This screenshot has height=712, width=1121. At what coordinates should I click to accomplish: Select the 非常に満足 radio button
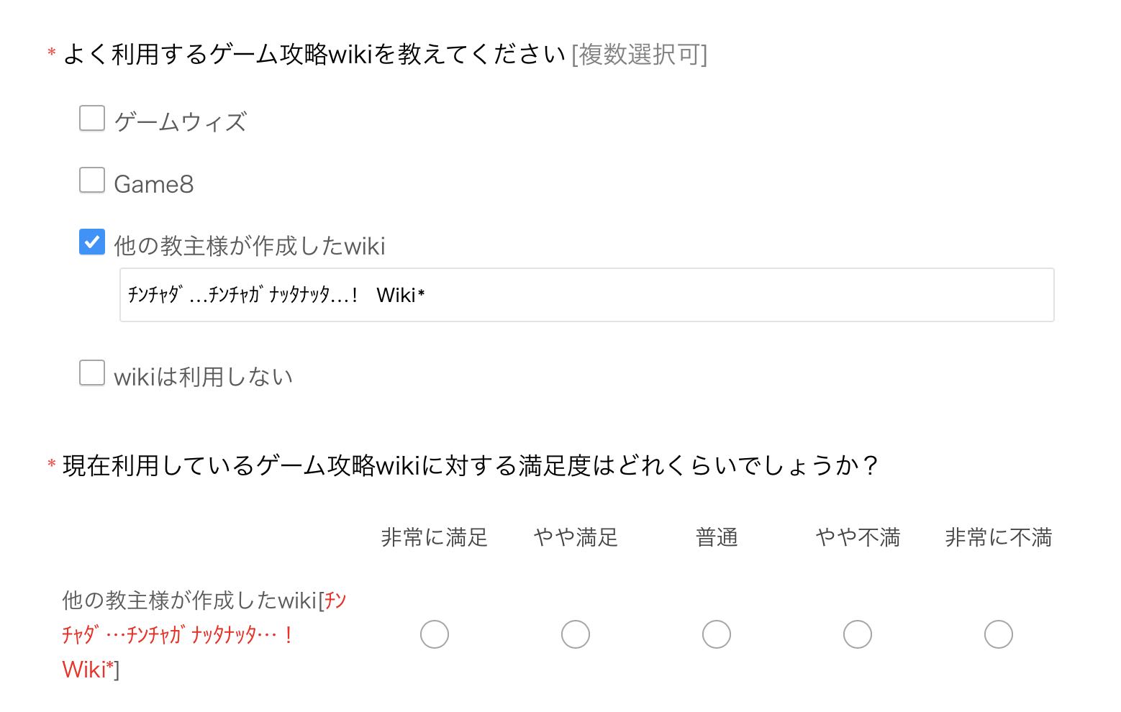point(435,634)
